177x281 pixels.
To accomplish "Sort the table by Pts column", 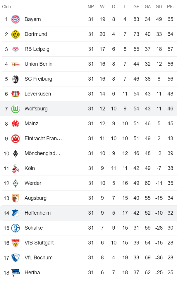I will click(170, 7).
